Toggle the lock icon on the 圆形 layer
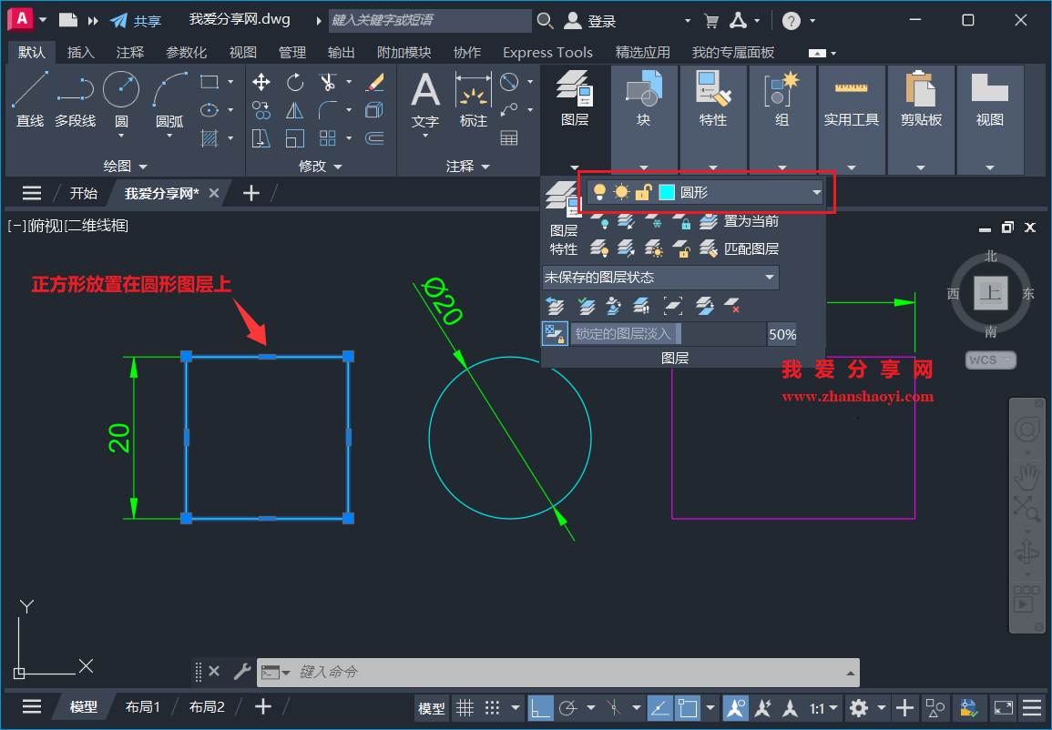 pos(643,192)
